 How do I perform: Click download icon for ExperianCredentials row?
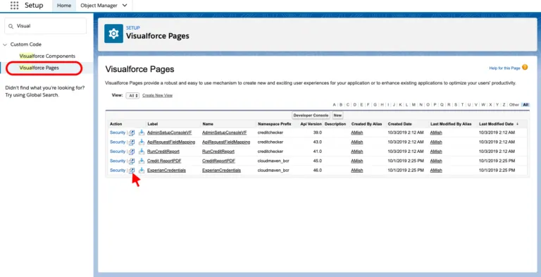142,171
